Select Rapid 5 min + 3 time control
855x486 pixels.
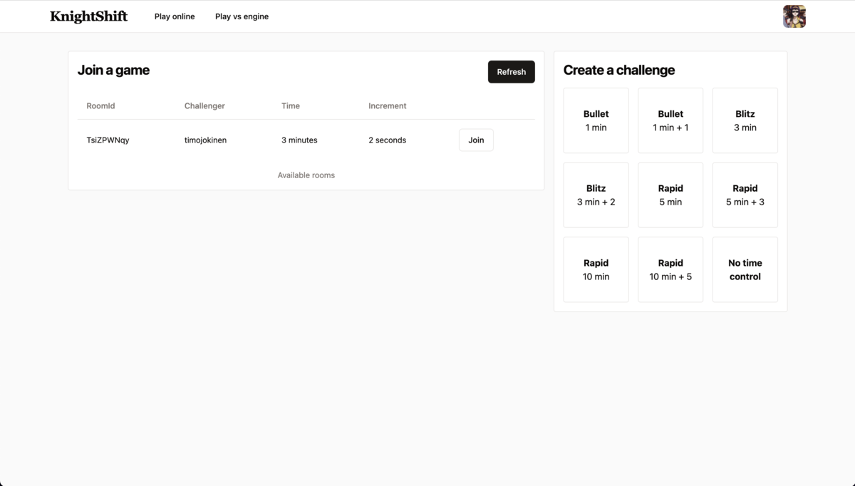[x=745, y=195]
